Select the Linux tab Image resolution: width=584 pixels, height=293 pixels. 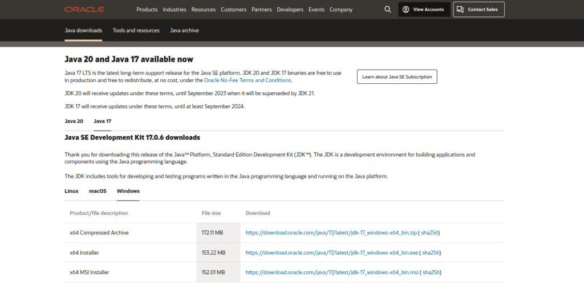[x=71, y=191]
